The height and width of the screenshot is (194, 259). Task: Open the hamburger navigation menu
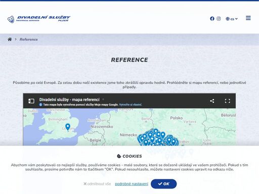pos(248,18)
